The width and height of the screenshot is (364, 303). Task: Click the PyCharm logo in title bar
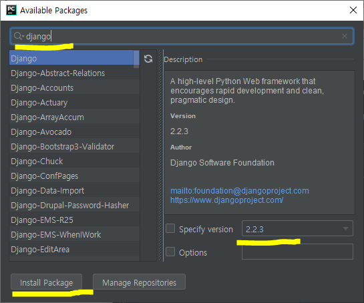click(x=11, y=10)
